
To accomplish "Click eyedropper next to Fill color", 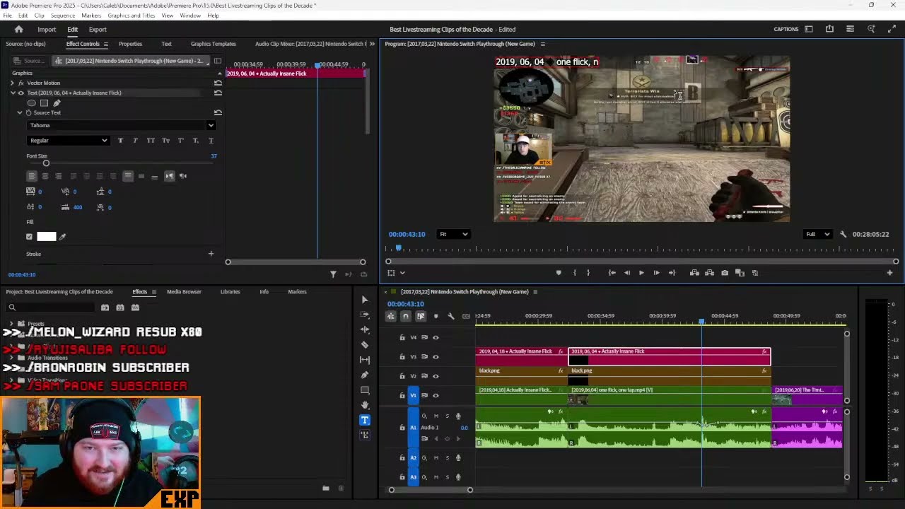I will [x=62, y=237].
